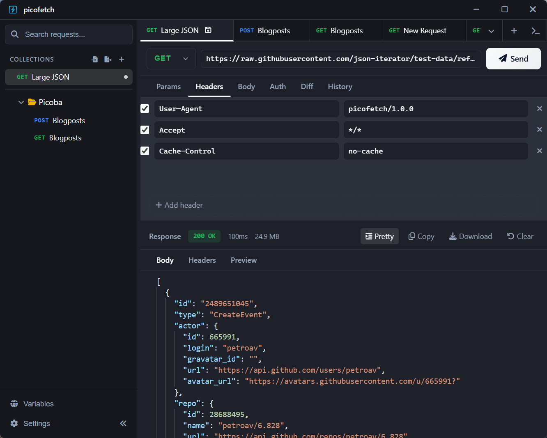Remove the Accept header row
This screenshot has width=547, height=438.
click(540, 130)
